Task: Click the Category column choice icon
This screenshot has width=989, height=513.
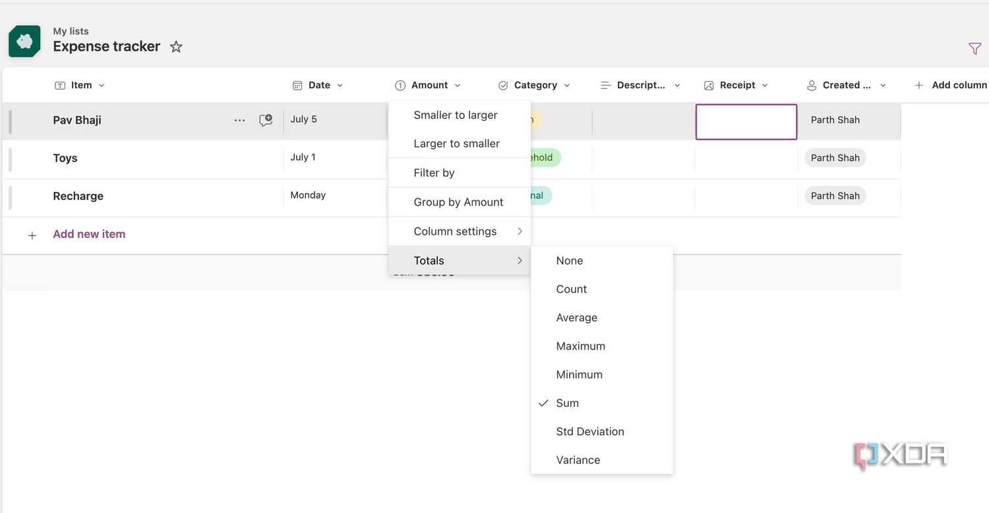Action: coord(503,85)
